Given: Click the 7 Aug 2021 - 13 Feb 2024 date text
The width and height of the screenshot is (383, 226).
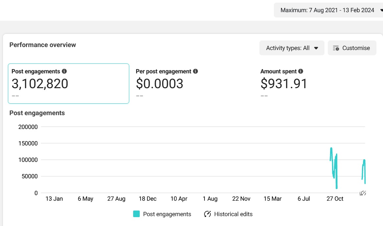Looking at the screenshot, I should tap(342, 10).
